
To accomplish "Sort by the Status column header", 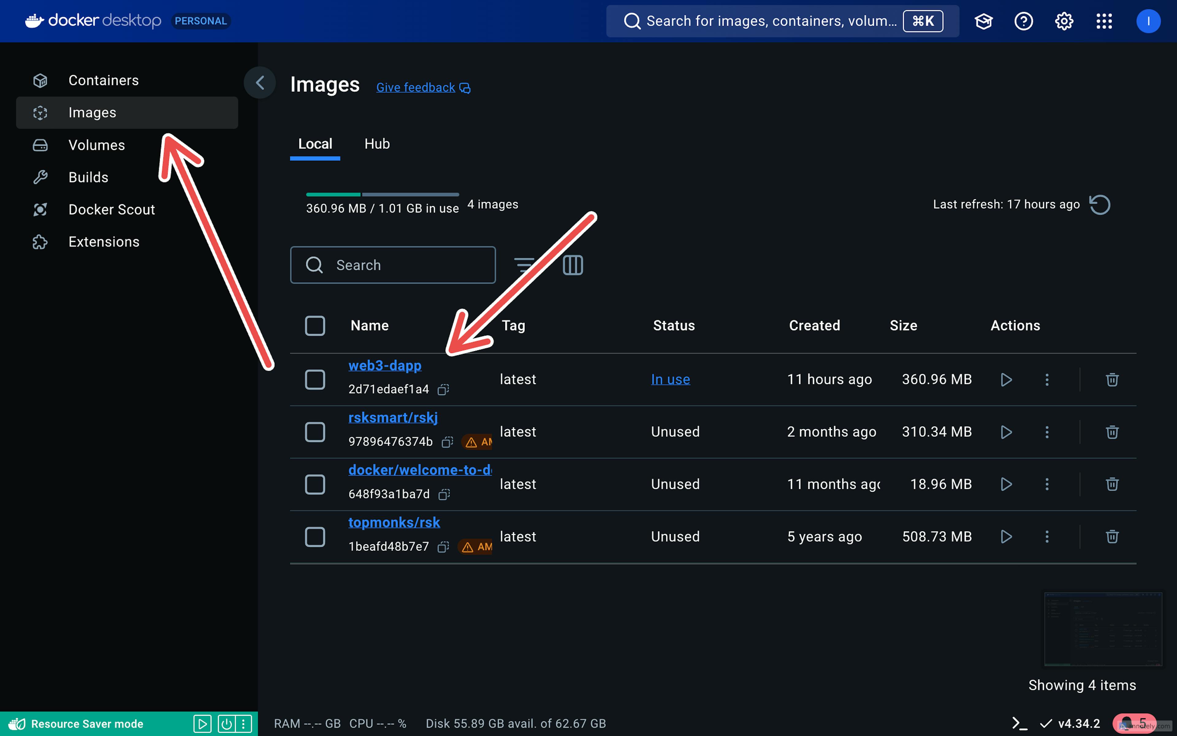I will click(674, 326).
